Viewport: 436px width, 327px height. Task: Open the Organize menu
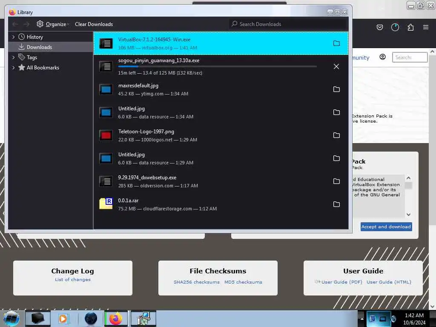point(52,24)
